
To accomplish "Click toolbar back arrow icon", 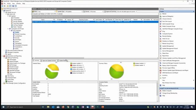I will coord(2,6).
